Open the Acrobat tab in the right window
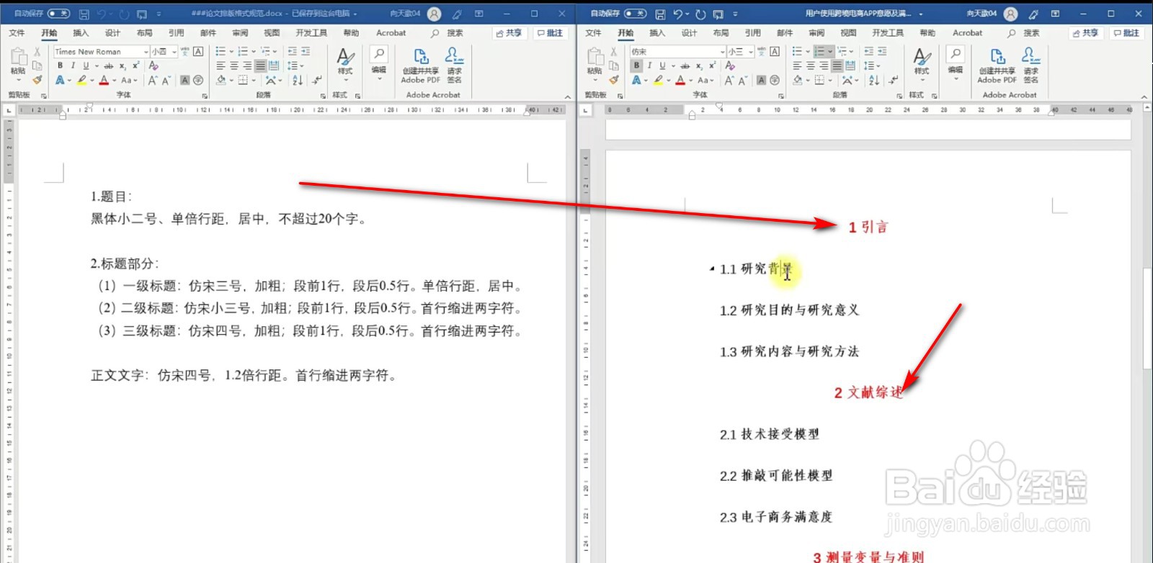This screenshot has height=563, width=1153. point(968,33)
